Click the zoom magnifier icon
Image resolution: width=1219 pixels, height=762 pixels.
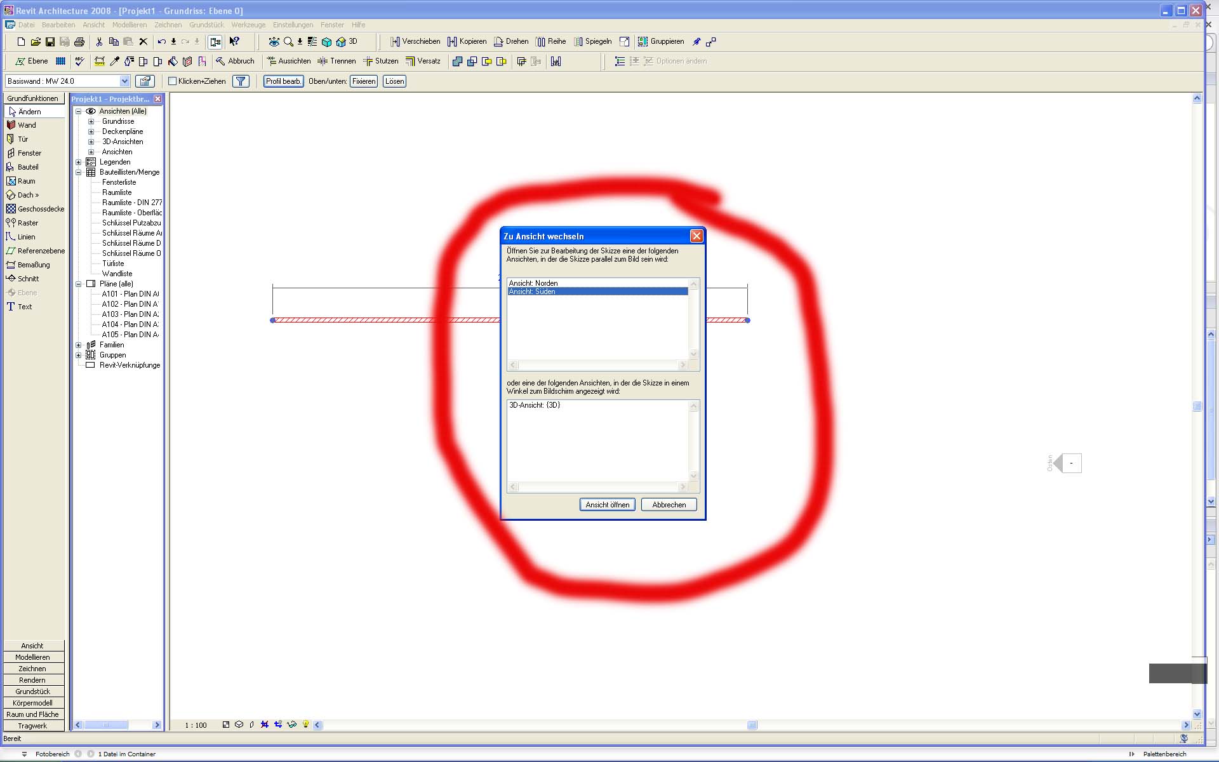tap(288, 42)
